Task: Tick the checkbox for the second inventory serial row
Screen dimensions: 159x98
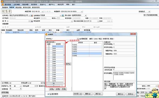Action: 49,48
